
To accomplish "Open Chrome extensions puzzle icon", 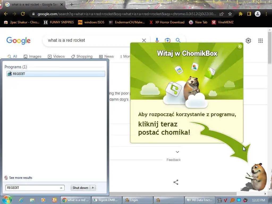I will (x=241, y=14).
